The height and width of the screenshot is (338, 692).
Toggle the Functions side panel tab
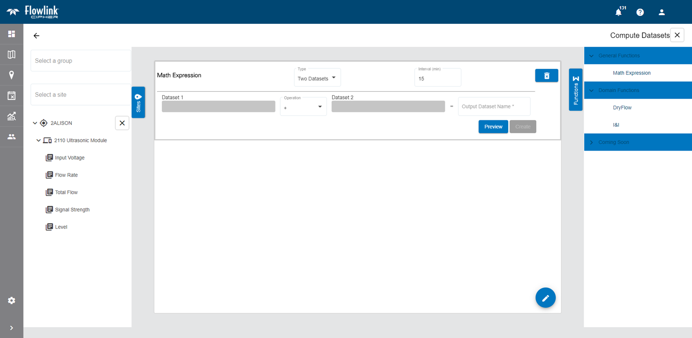click(x=576, y=90)
